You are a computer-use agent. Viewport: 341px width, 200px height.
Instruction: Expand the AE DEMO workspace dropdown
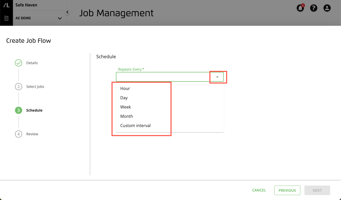click(x=60, y=18)
